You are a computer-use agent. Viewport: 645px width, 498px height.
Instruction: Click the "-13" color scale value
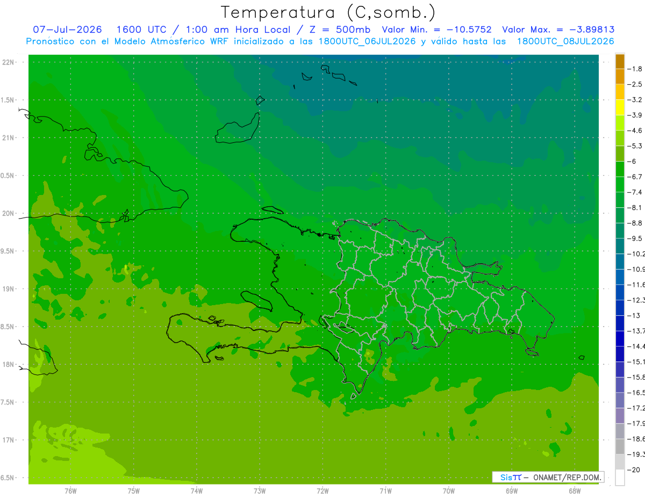tap(634, 315)
